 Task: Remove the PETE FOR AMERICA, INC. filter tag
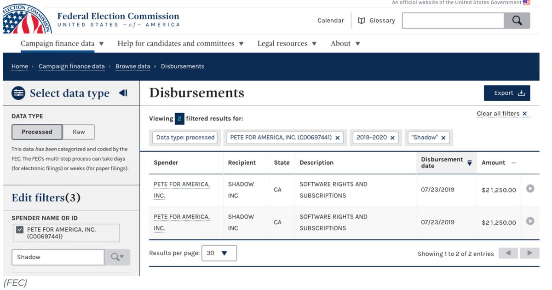(337, 138)
